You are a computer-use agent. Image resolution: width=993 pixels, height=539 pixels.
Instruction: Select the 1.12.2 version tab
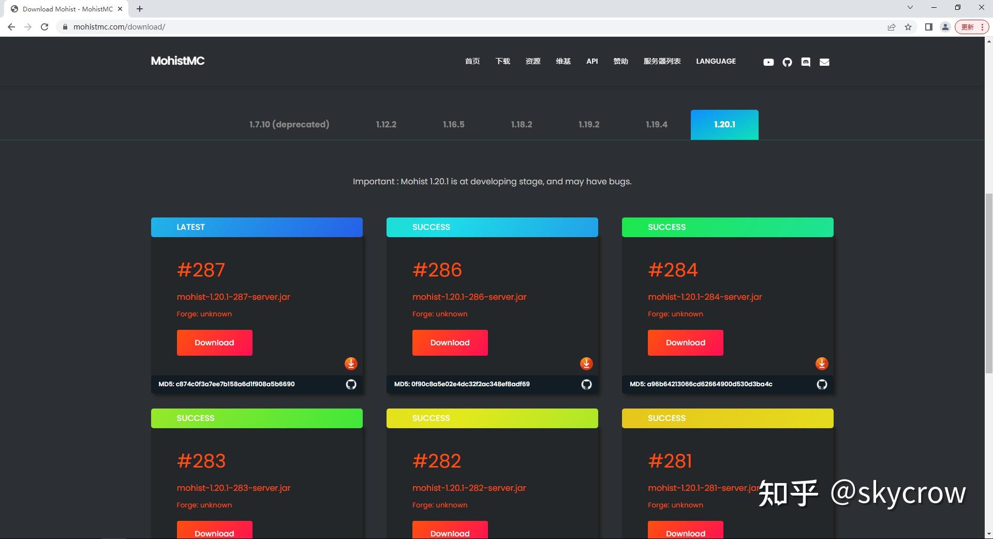tap(386, 124)
